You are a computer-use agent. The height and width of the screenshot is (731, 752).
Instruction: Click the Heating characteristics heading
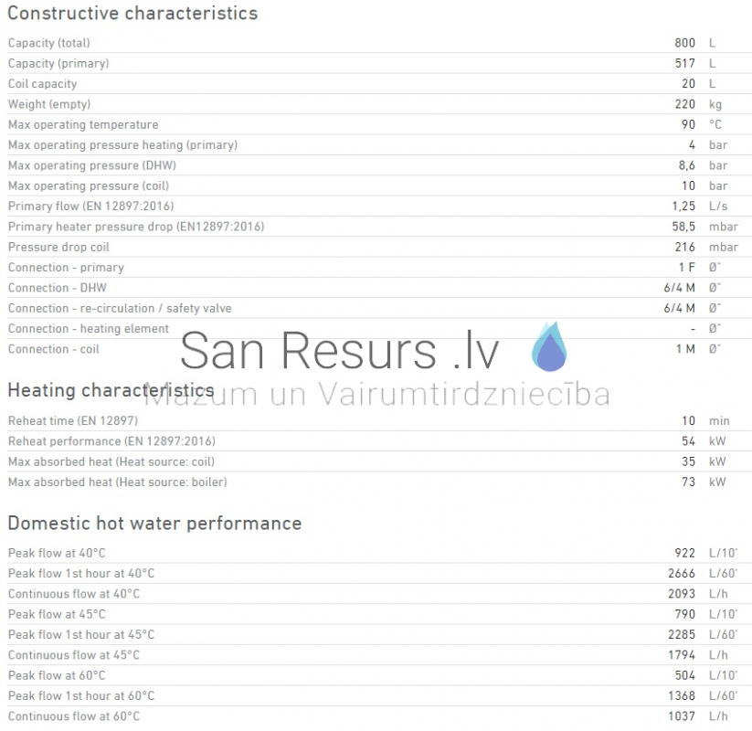click(111, 390)
